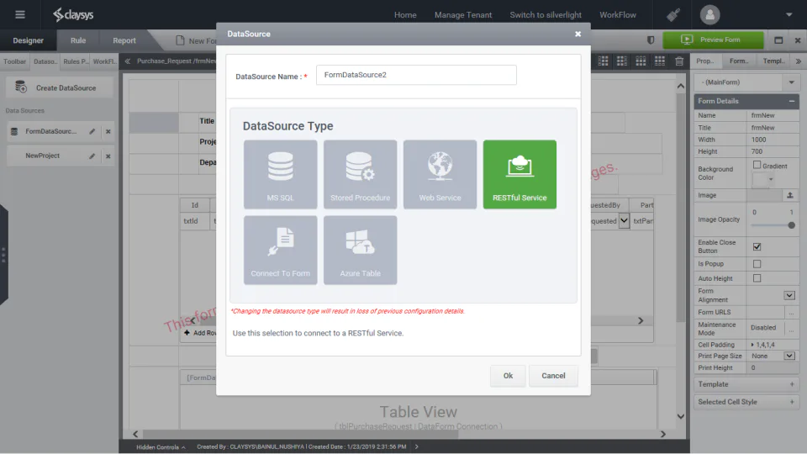Open the Print Page Size dropdown
This screenshot has height=454, width=807.
point(789,356)
